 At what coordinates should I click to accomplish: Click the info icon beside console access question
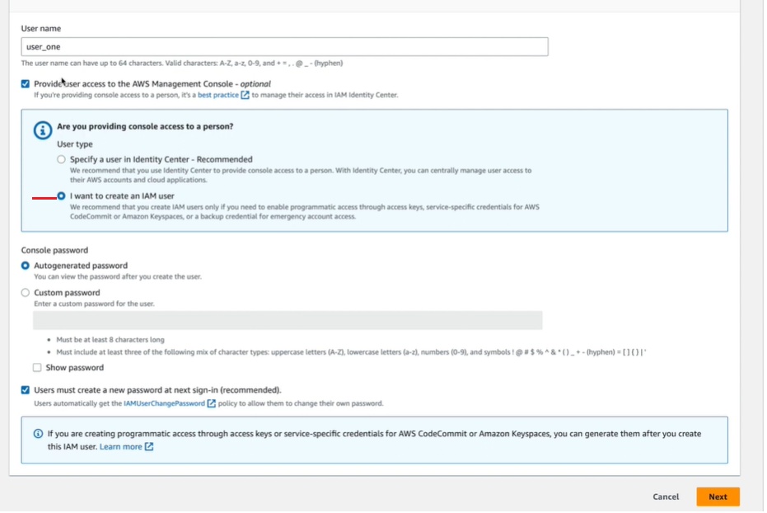click(x=42, y=130)
